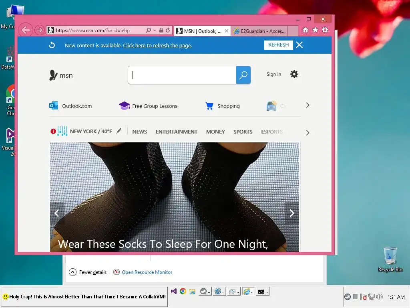Open the 'Wear These Socks' headline story

click(163, 244)
